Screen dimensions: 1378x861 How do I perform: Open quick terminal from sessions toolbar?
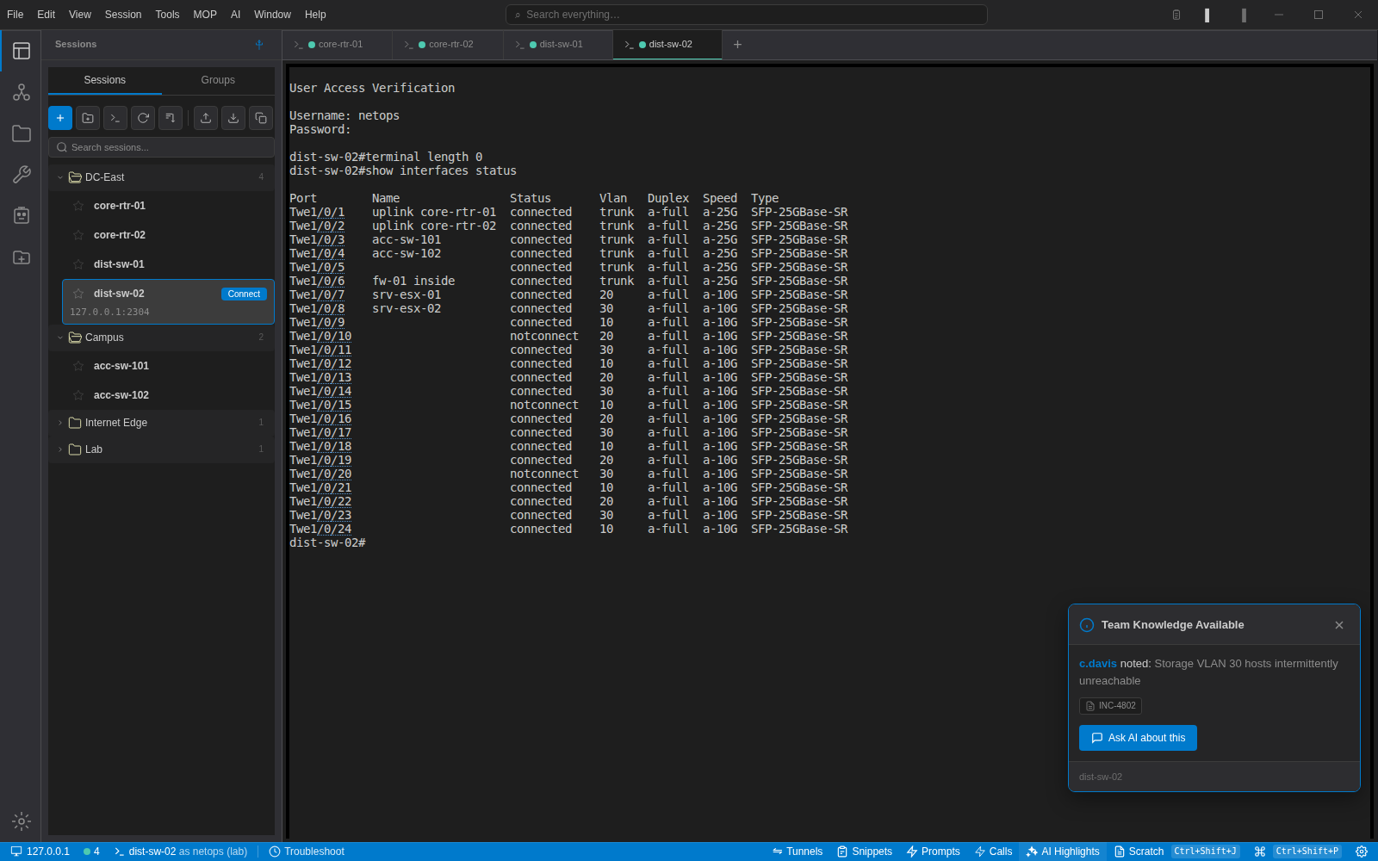point(115,118)
